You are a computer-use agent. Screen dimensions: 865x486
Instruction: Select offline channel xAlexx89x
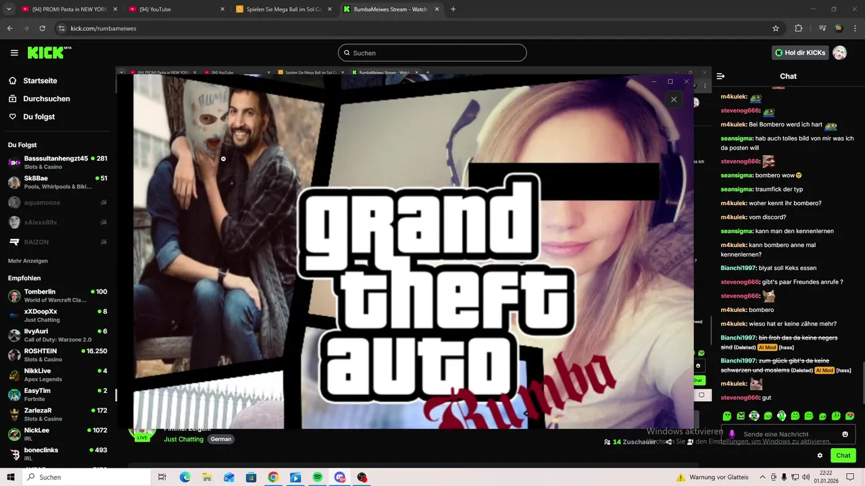tap(58, 222)
